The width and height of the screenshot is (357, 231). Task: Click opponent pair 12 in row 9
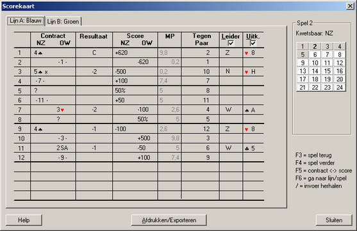click(x=206, y=129)
